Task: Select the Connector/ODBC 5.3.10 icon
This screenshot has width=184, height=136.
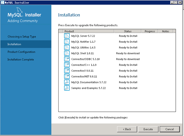Action: (x=67, y=59)
